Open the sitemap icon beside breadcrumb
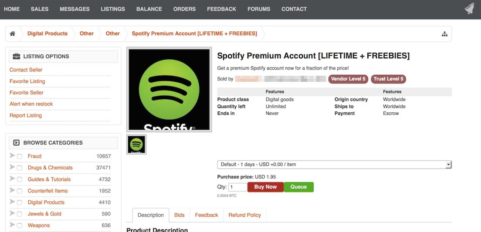The height and width of the screenshot is (232, 481). 444,34
